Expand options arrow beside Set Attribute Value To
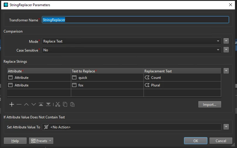This screenshot has height=148, width=237. coord(226,127)
